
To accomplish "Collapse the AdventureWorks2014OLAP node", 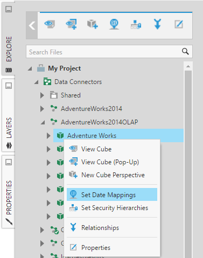I will tap(43, 122).
